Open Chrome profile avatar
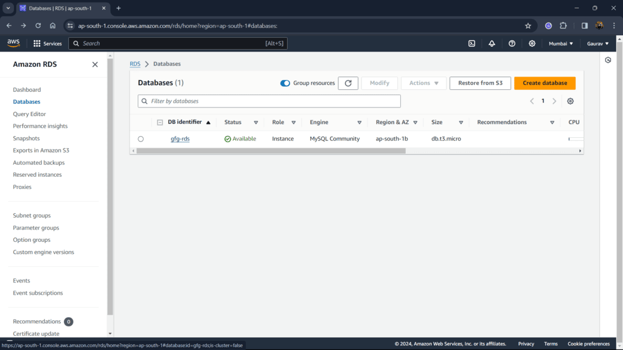 599,26
